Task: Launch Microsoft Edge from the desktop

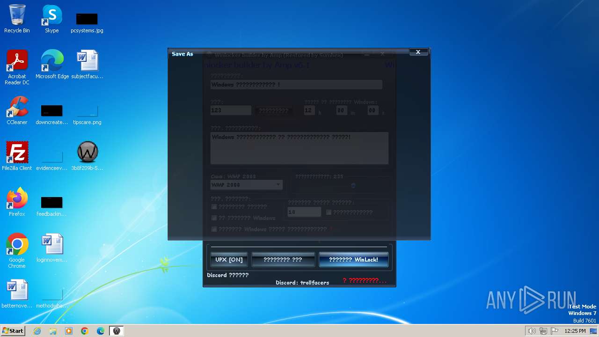Action: [52, 64]
